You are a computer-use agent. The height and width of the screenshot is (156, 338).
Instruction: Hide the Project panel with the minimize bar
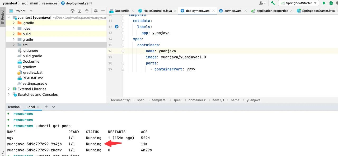(103, 11)
